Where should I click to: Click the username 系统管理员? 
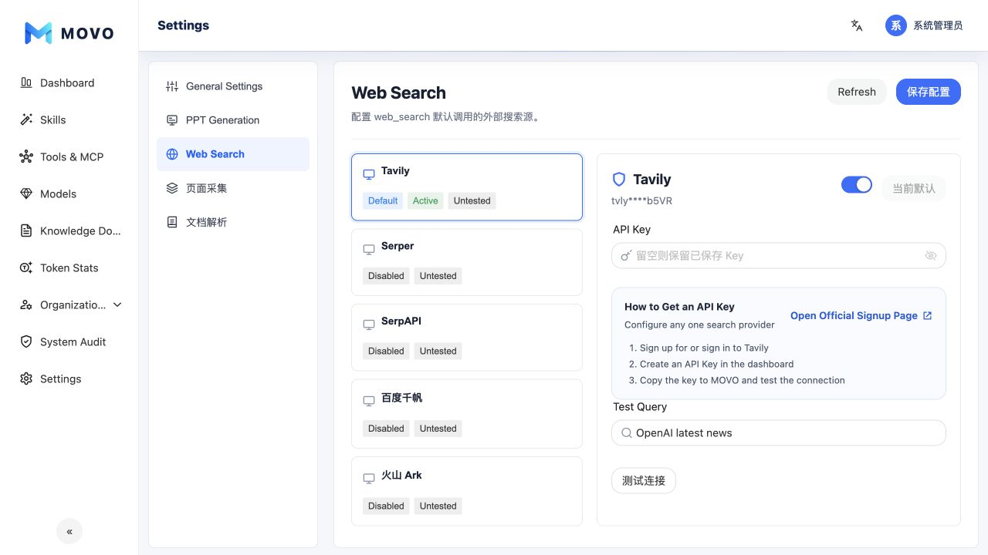(x=938, y=25)
